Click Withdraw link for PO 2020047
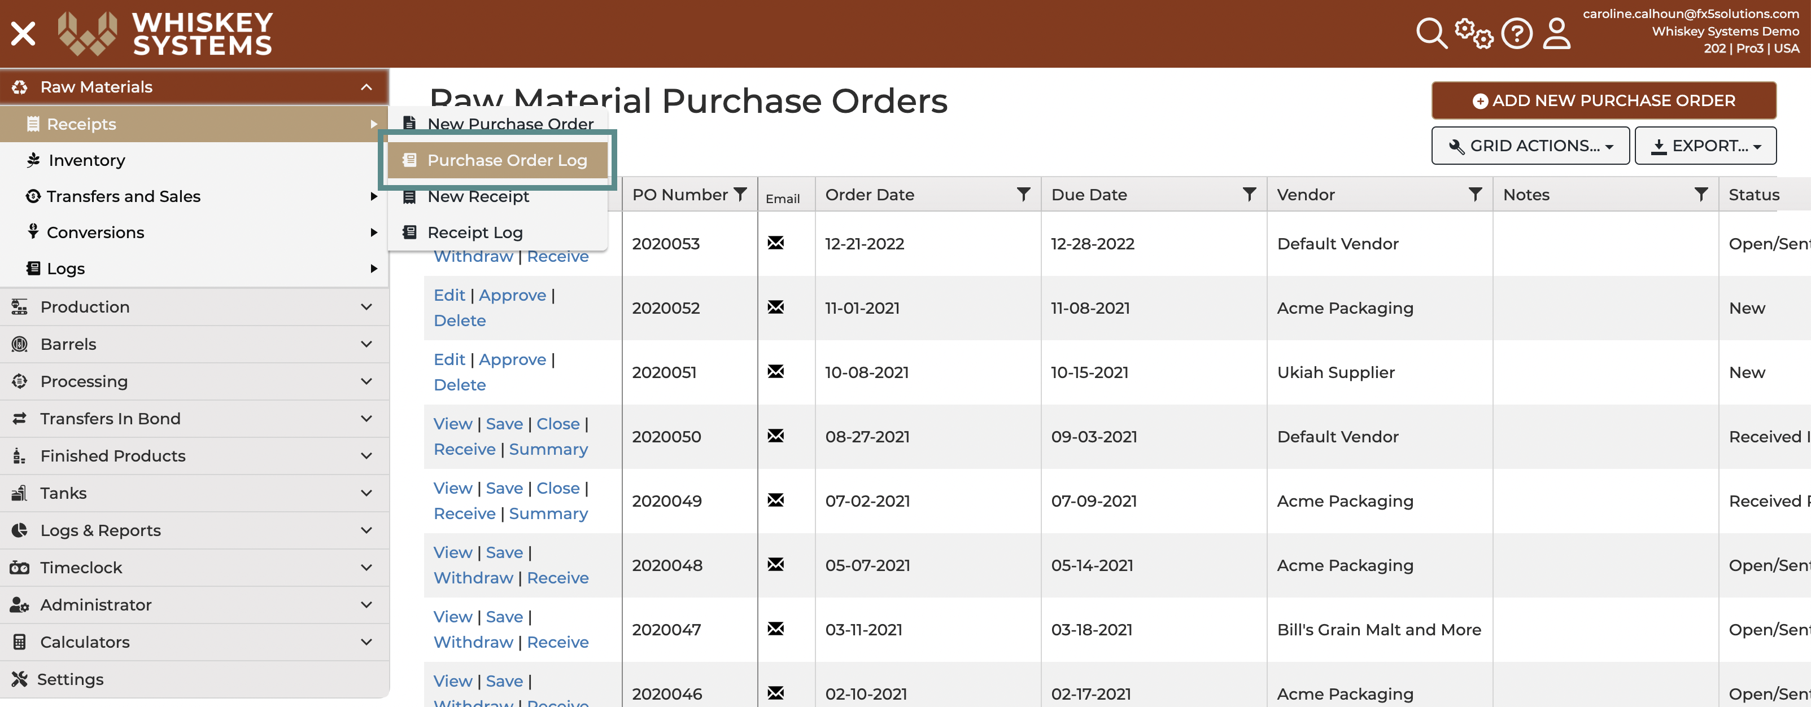Screen dimensions: 1811x707 point(473,642)
